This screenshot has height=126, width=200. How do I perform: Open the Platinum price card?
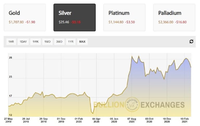(124, 17)
